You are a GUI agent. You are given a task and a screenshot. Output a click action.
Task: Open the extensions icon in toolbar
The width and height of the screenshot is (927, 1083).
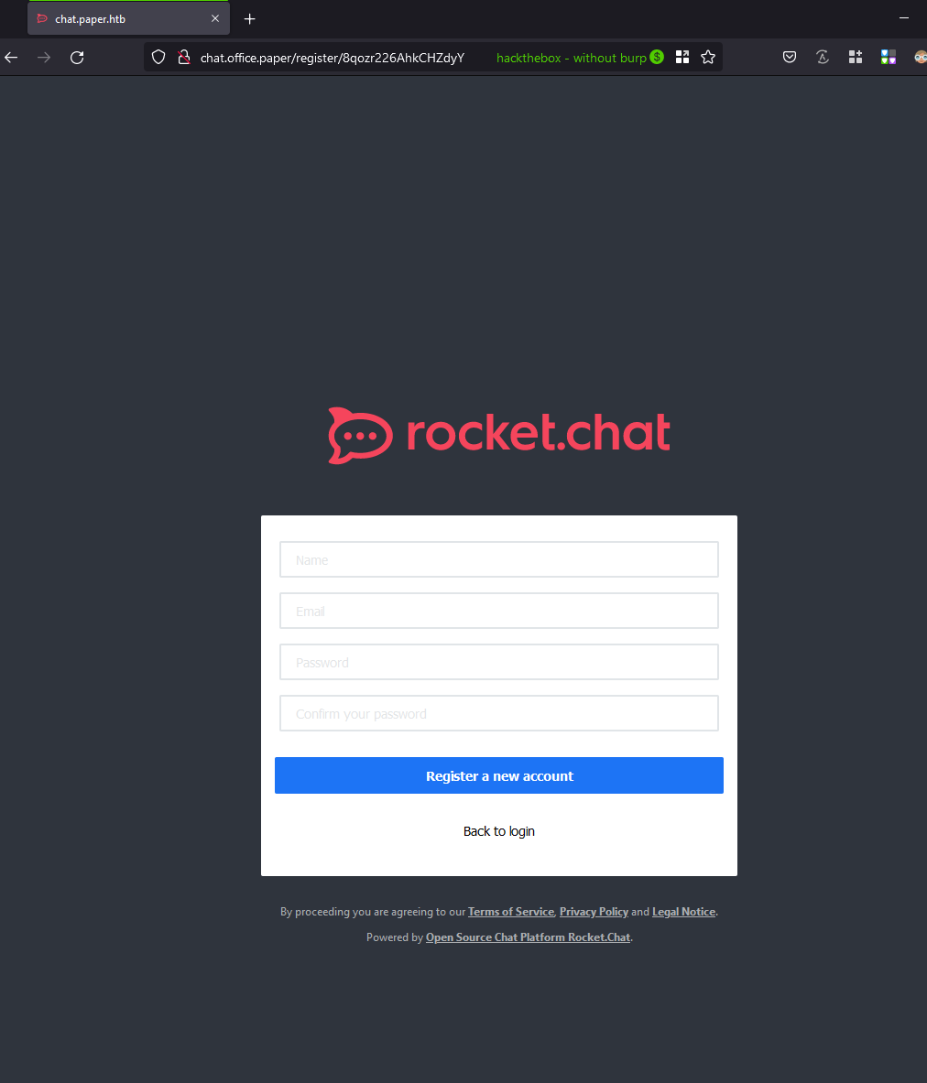coord(856,58)
